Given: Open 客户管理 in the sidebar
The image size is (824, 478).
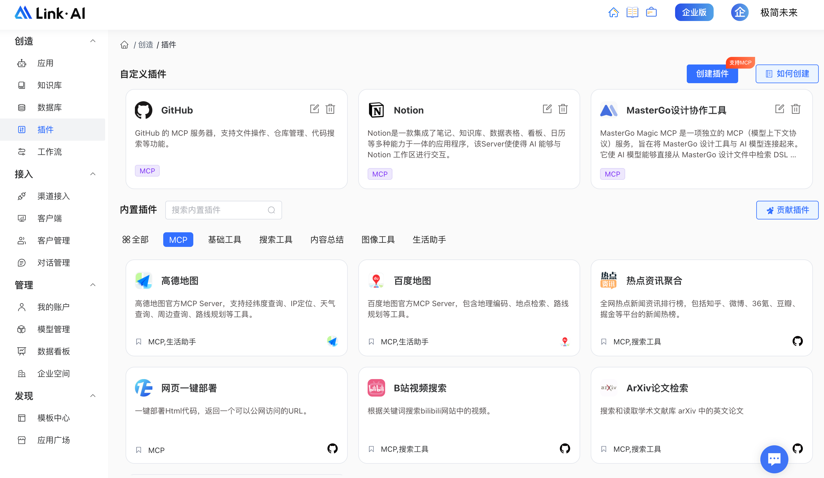Looking at the screenshot, I should [52, 240].
